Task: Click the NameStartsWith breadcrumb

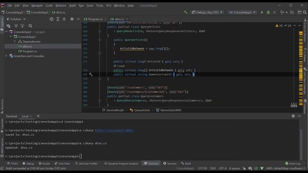Action: [169, 110]
